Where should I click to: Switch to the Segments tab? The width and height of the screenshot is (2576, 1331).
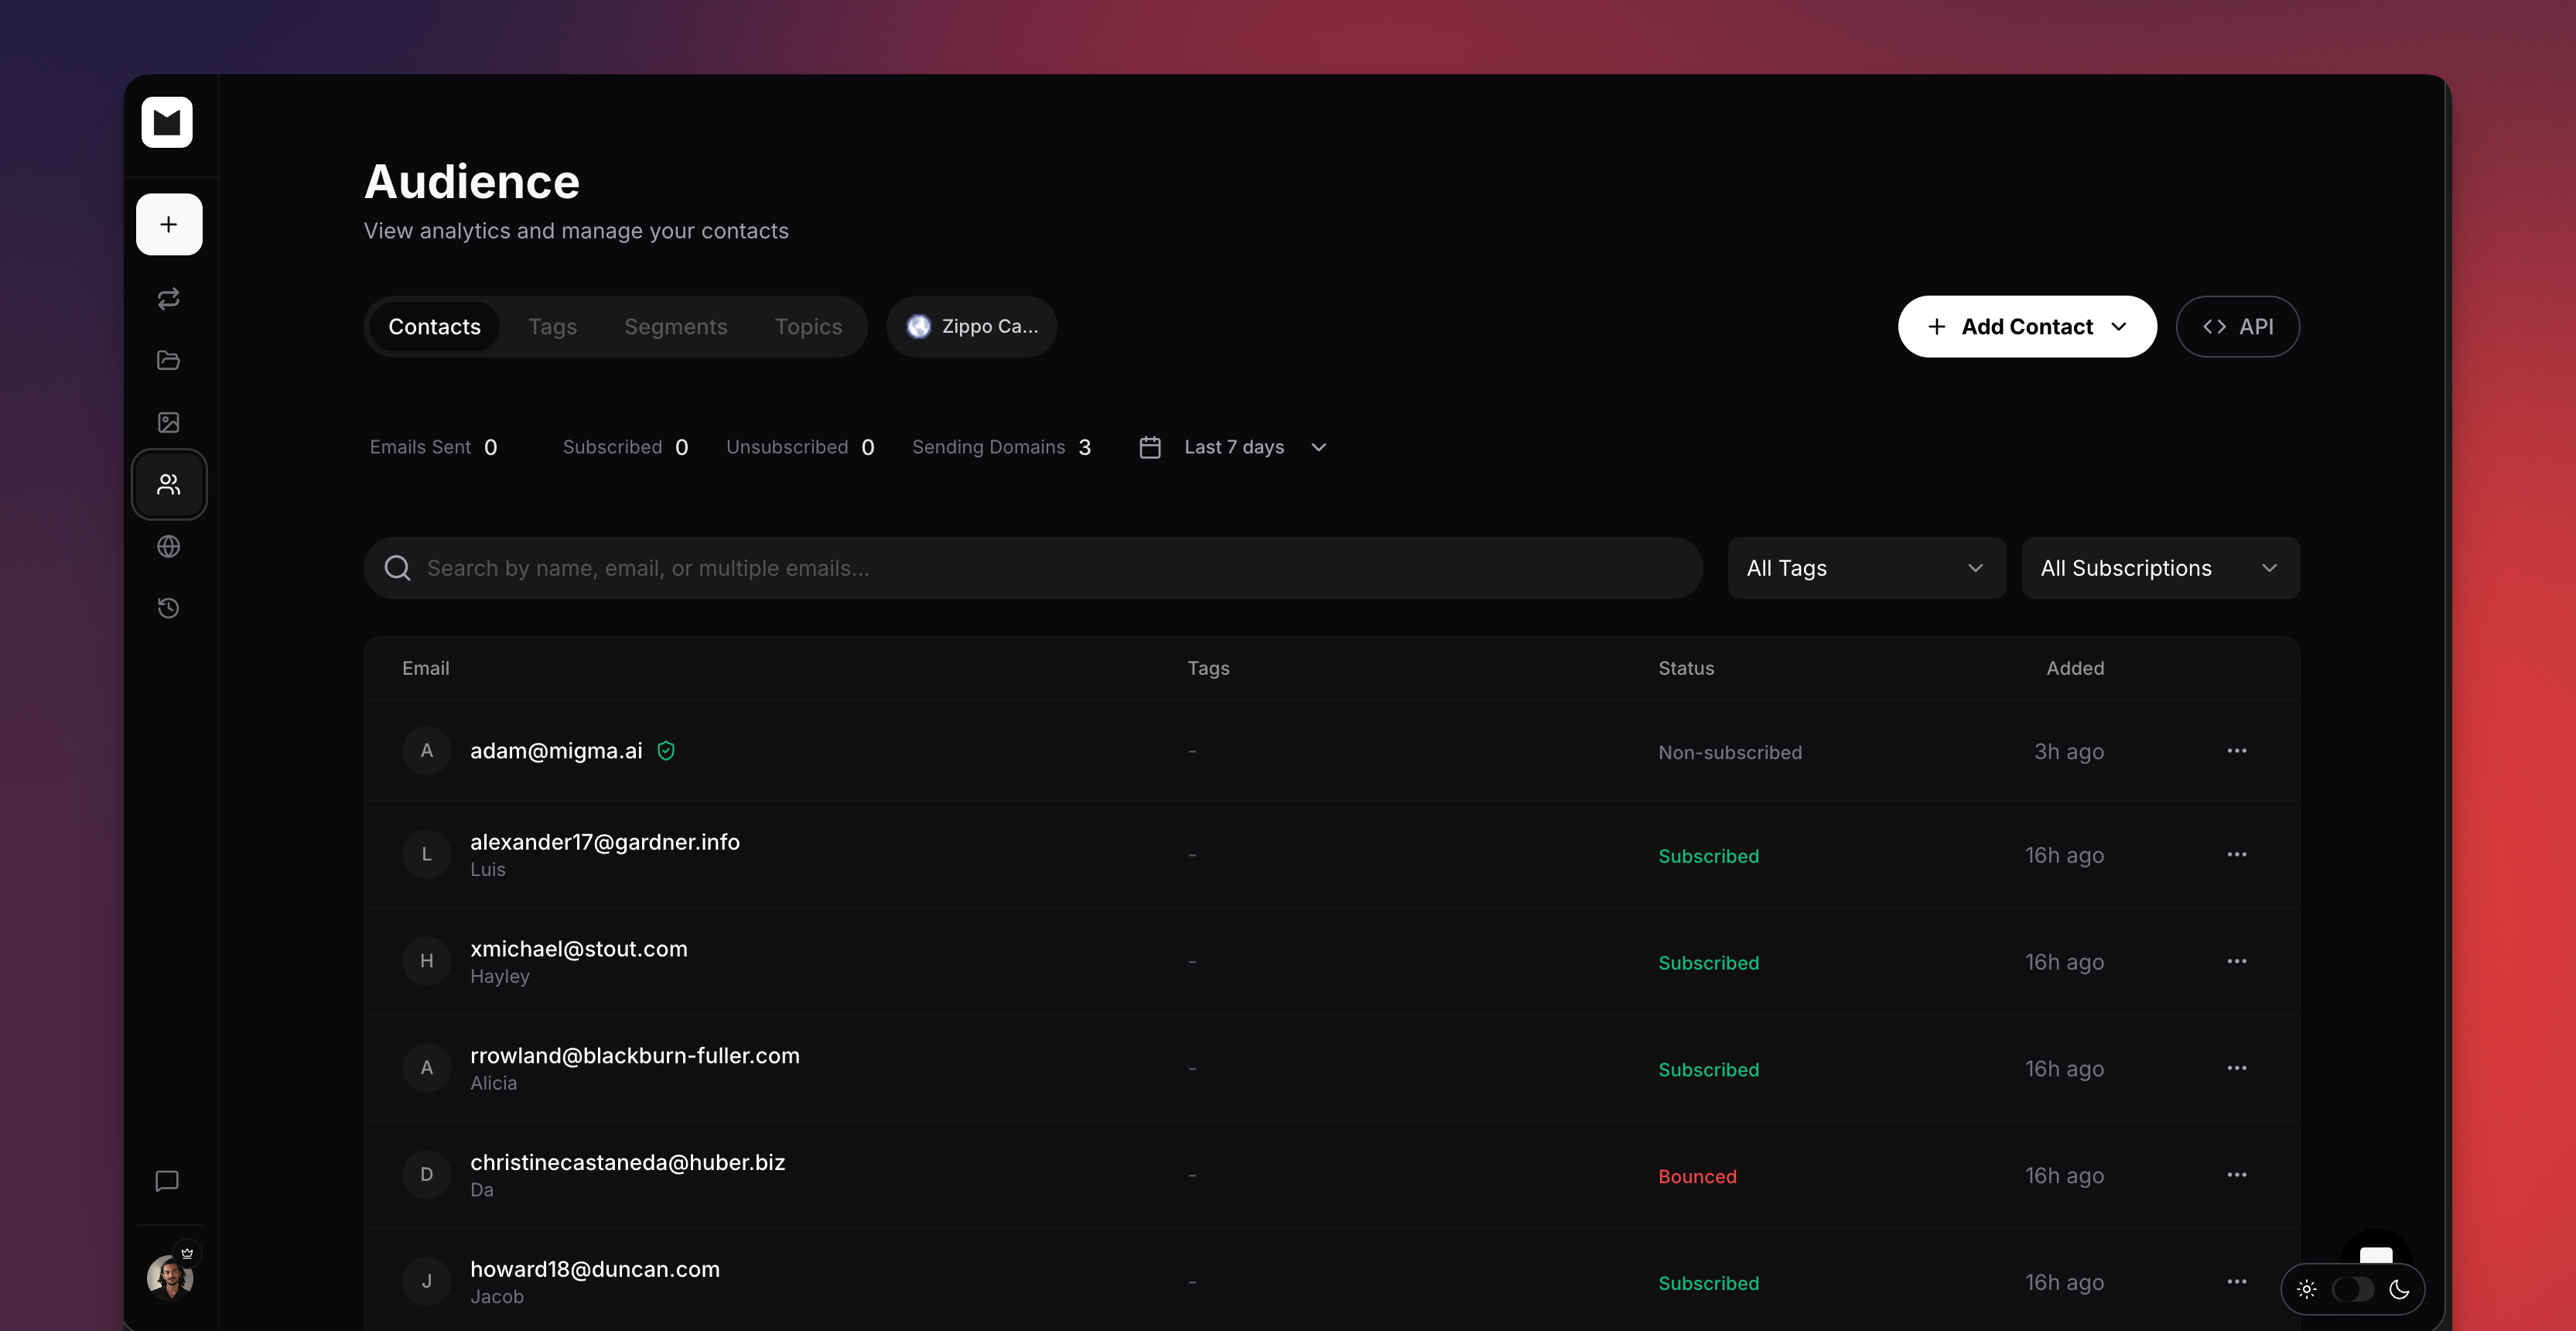(x=676, y=326)
